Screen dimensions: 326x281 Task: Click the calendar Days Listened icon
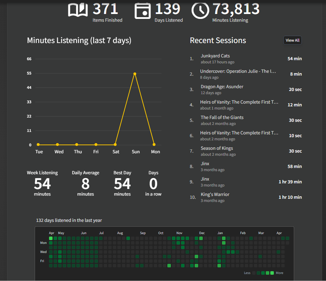pyautogui.click(x=143, y=10)
